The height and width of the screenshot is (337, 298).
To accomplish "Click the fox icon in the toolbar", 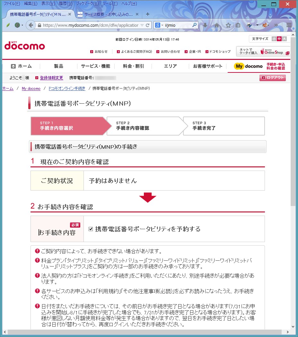I will [265, 25].
